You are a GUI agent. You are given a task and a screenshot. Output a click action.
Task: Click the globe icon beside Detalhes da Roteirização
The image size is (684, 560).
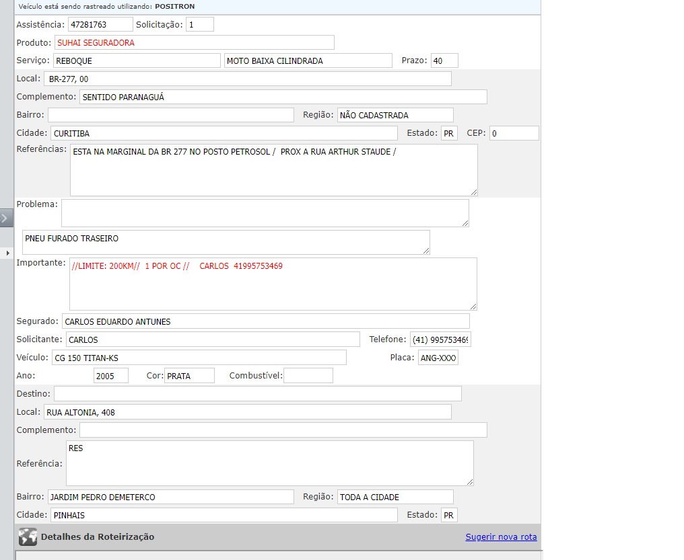(28, 536)
